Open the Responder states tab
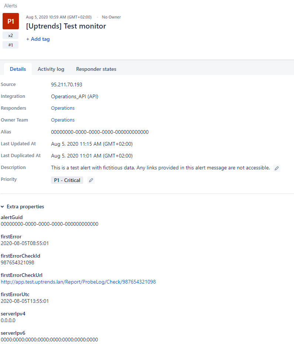This screenshot has width=294, height=344. [96, 69]
